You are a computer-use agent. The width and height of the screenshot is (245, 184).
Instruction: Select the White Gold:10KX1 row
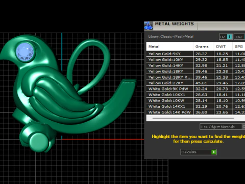(195, 95)
